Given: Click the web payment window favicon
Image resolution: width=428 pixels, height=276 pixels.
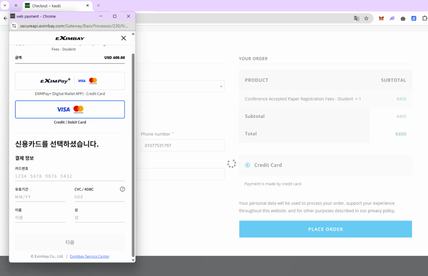Looking at the screenshot, I should [13, 16].
